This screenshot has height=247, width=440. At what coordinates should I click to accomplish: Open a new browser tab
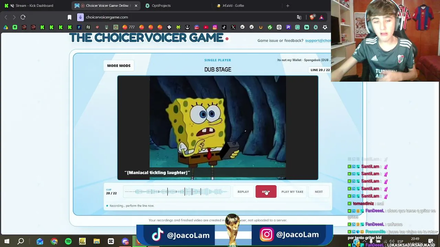coord(288,5)
